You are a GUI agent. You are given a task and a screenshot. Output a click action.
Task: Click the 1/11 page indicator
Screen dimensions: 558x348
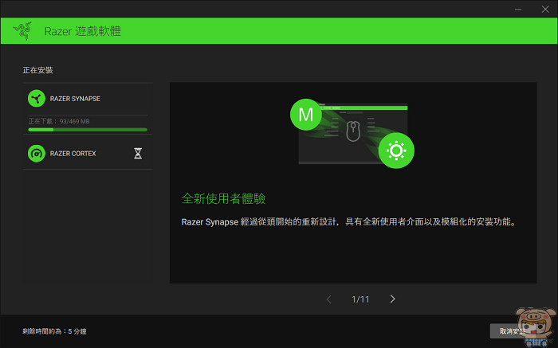360,299
